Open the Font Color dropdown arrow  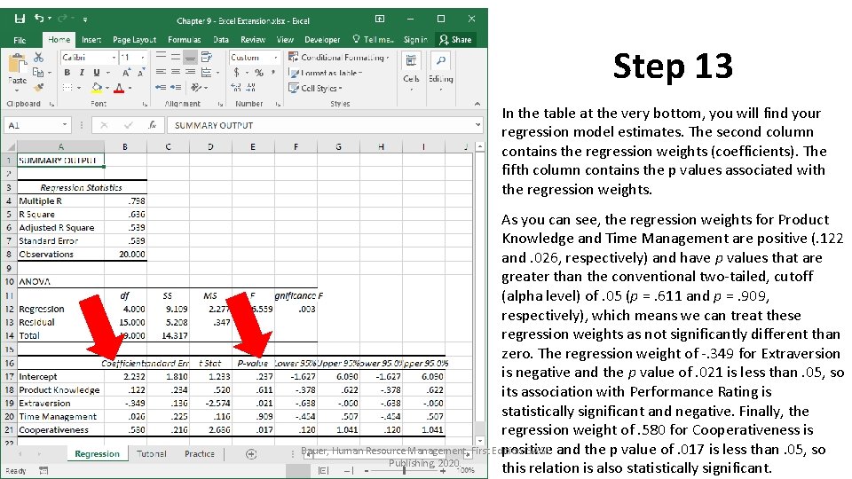click(x=130, y=88)
